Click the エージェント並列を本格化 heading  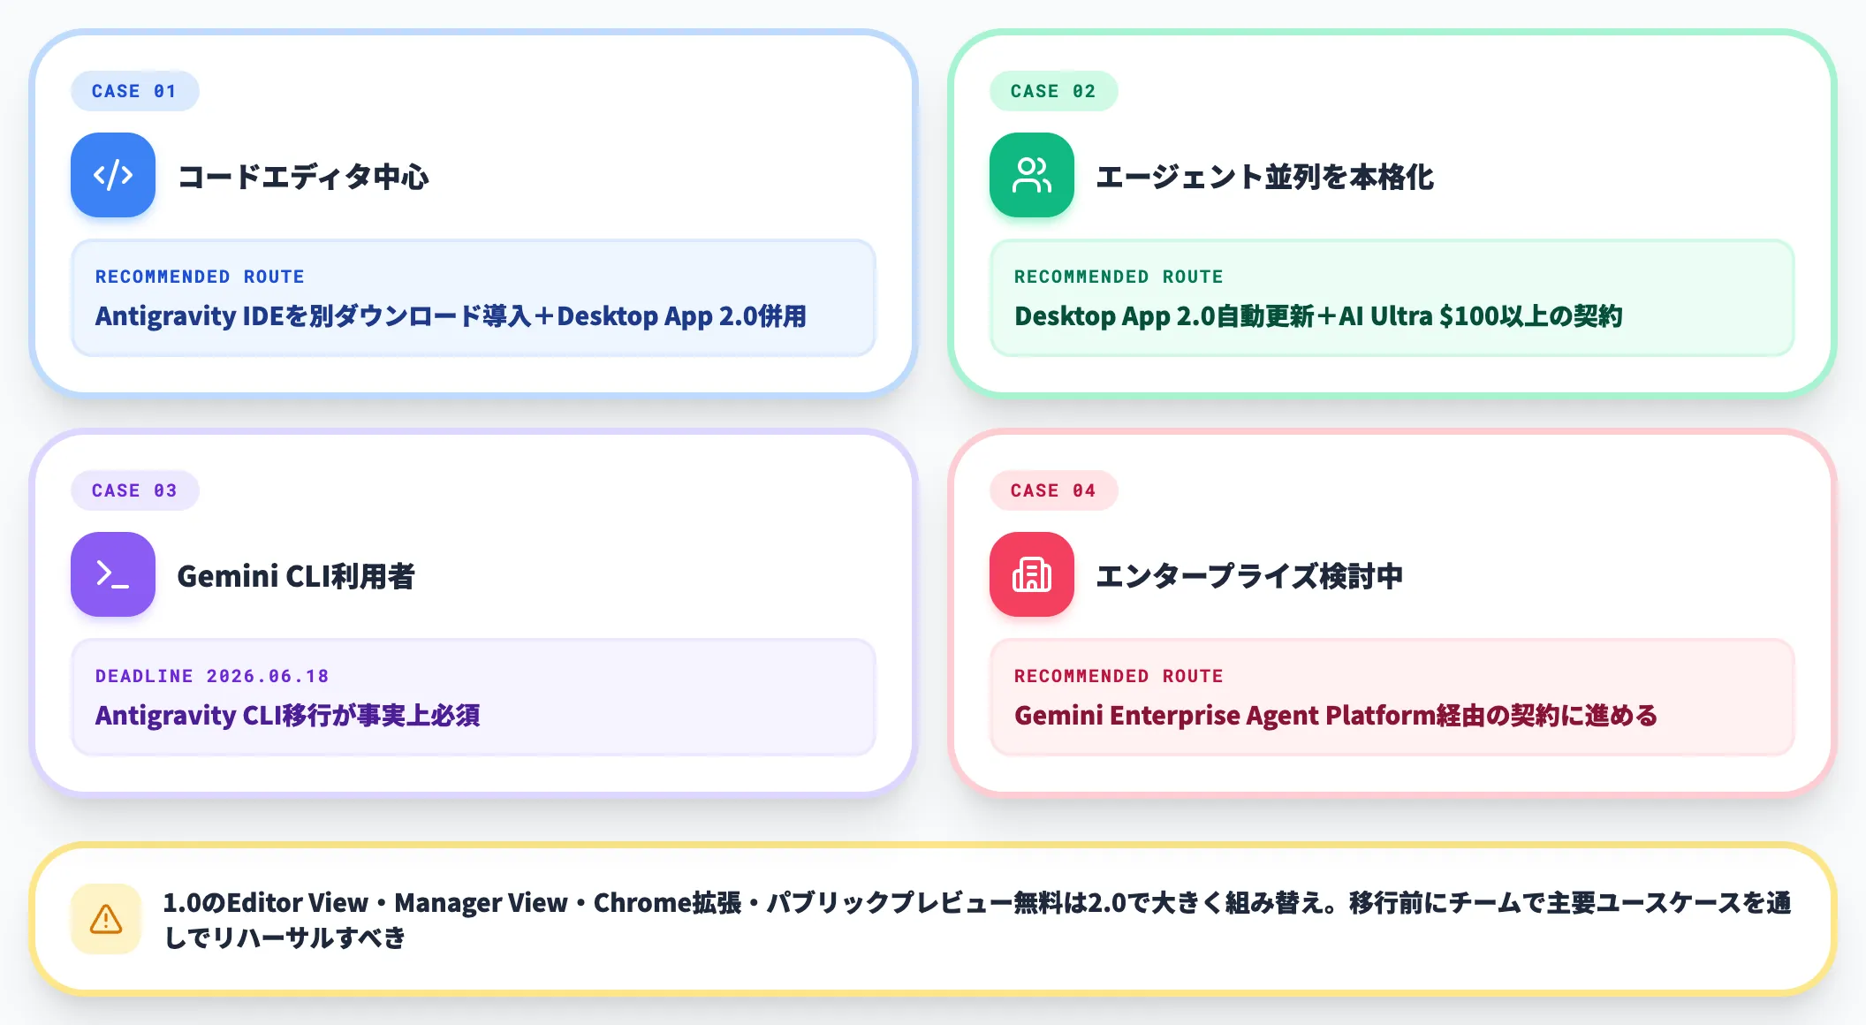(1265, 176)
